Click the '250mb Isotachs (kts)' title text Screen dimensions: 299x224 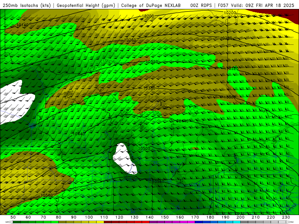pyautogui.click(x=27, y=6)
